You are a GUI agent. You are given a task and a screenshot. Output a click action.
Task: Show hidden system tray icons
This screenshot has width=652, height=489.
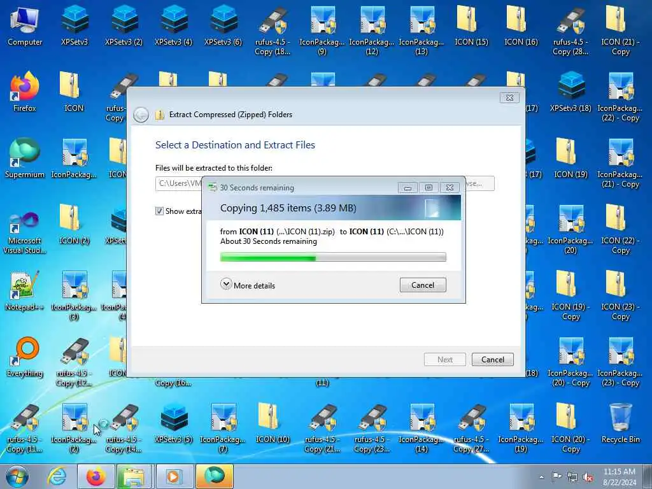point(541,478)
